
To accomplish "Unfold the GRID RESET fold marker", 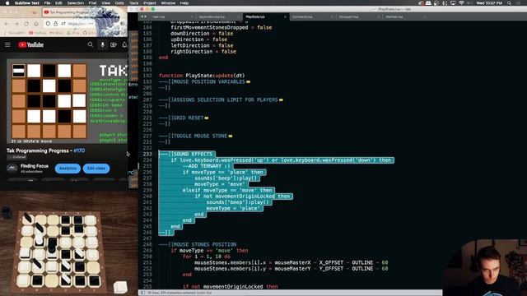I will click(x=207, y=118).
